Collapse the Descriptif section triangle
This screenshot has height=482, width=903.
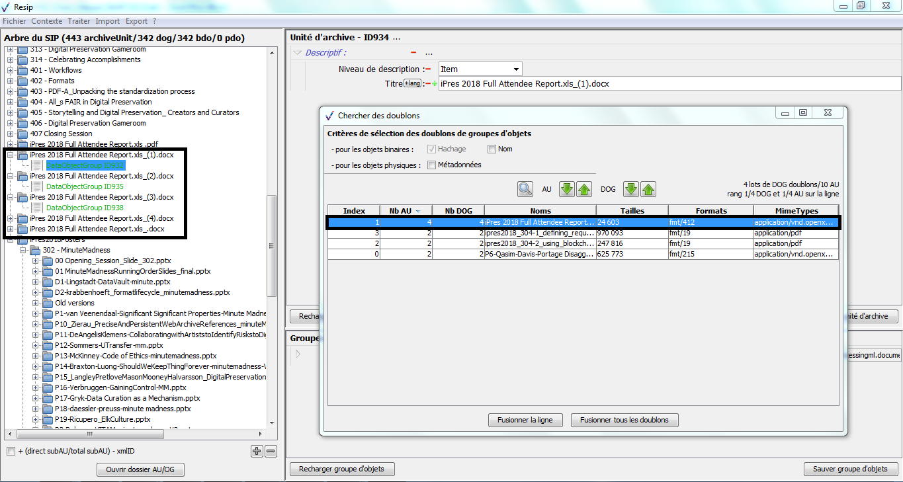(298, 53)
